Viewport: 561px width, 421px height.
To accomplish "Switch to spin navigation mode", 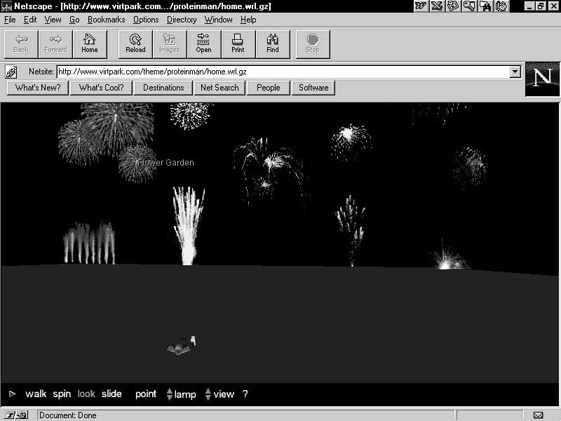I will point(62,394).
